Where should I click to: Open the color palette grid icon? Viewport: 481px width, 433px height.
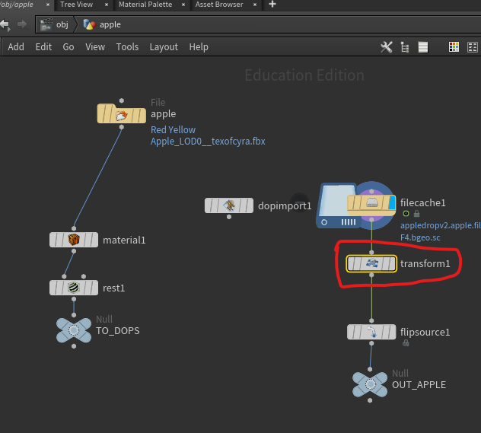coord(454,47)
